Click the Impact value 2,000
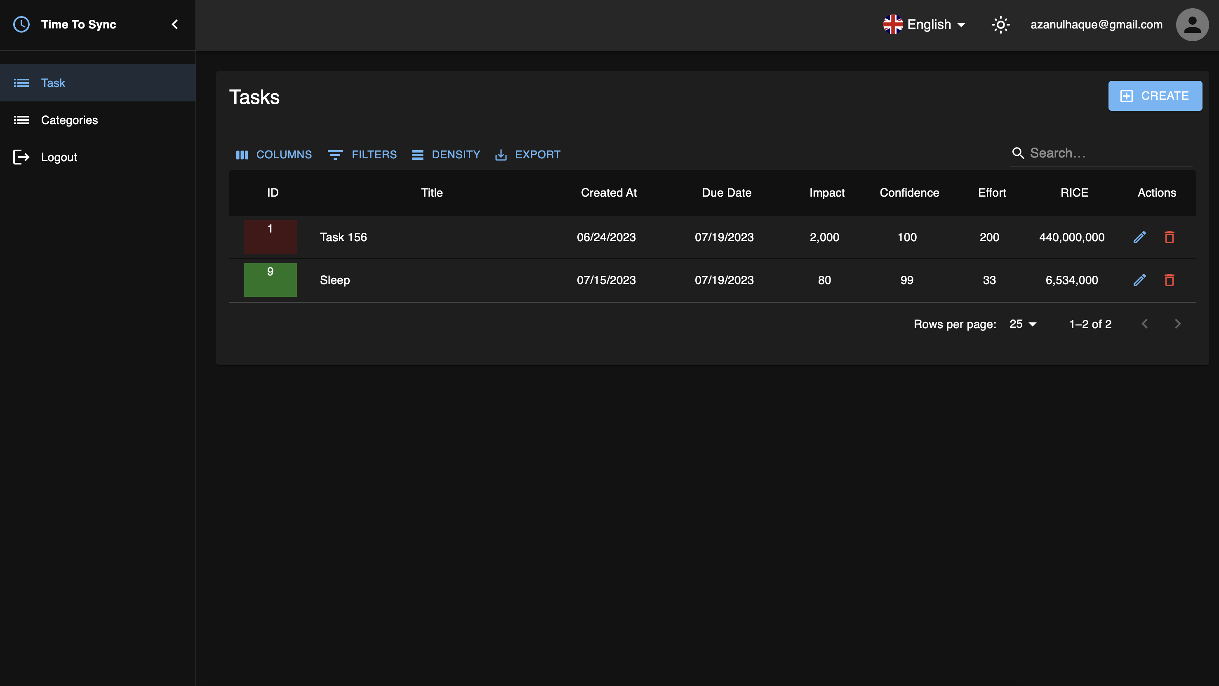This screenshot has height=686, width=1219. click(x=824, y=237)
